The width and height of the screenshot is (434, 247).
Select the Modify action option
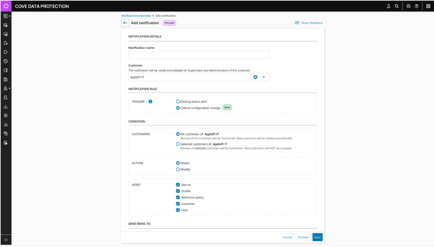click(x=178, y=169)
